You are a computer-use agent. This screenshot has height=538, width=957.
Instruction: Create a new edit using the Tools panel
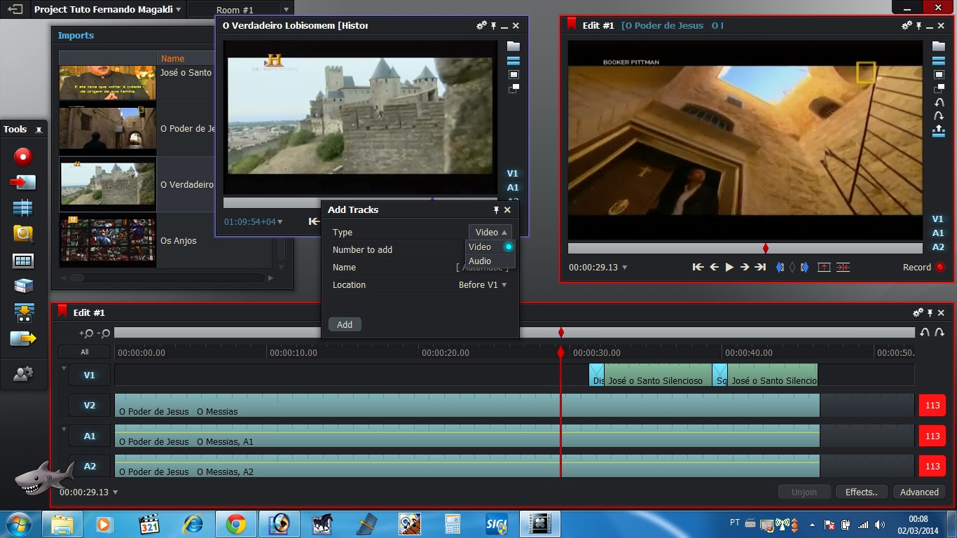click(x=23, y=208)
